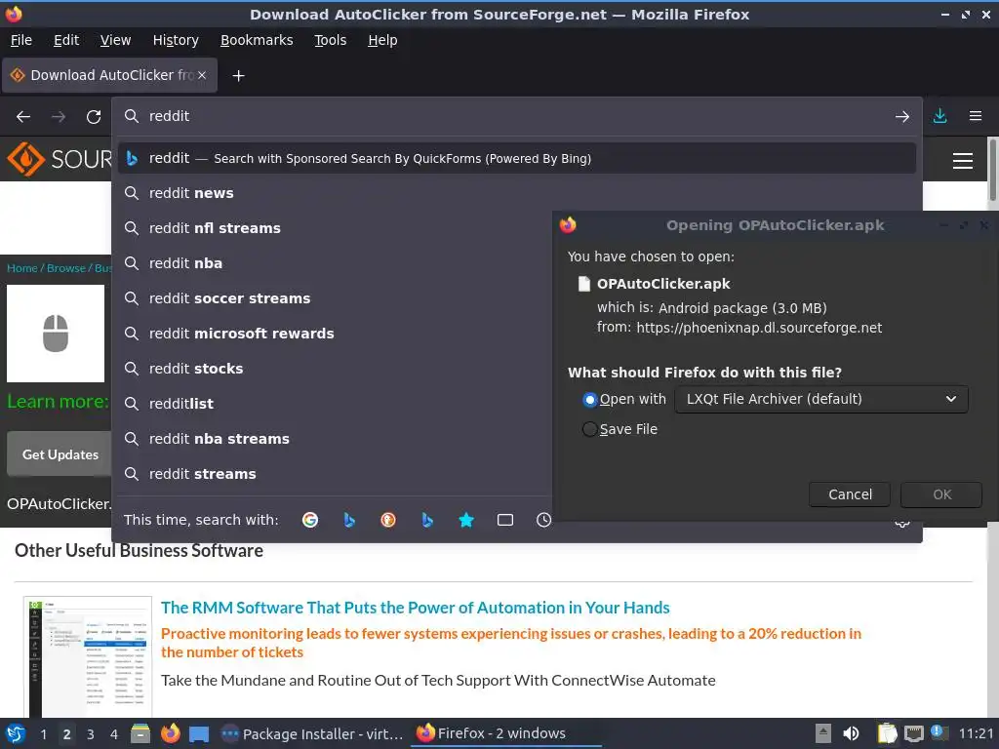Viewport: 999px width, 749px height.
Task: Open the Tools menu
Action: click(x=330, y=40)
